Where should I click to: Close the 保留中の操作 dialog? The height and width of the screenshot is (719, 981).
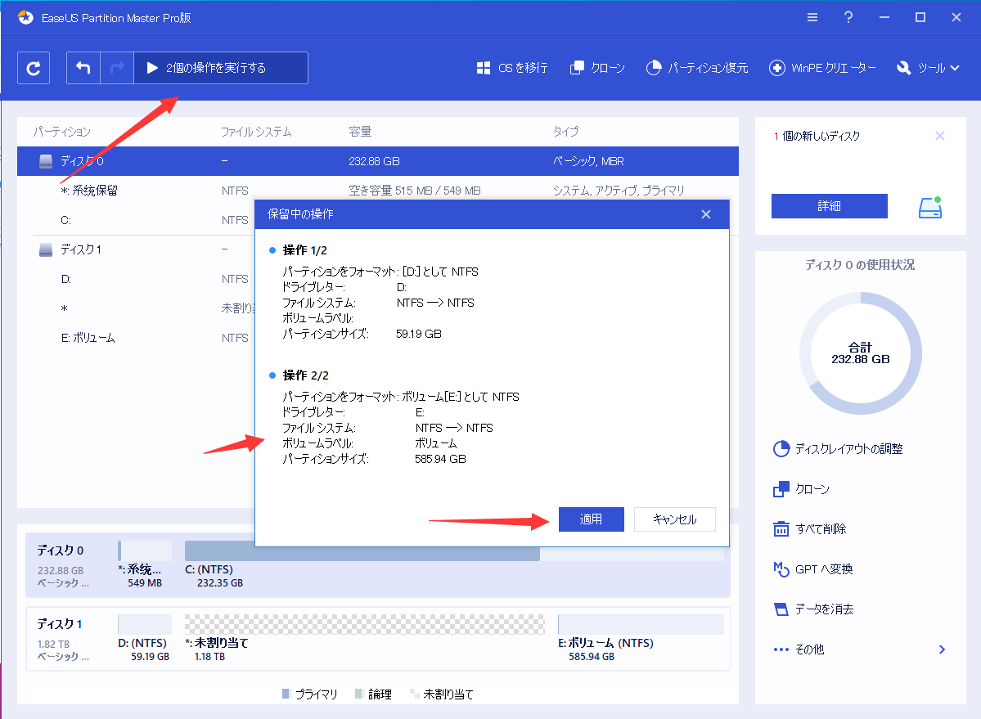(x=706, y=214)
